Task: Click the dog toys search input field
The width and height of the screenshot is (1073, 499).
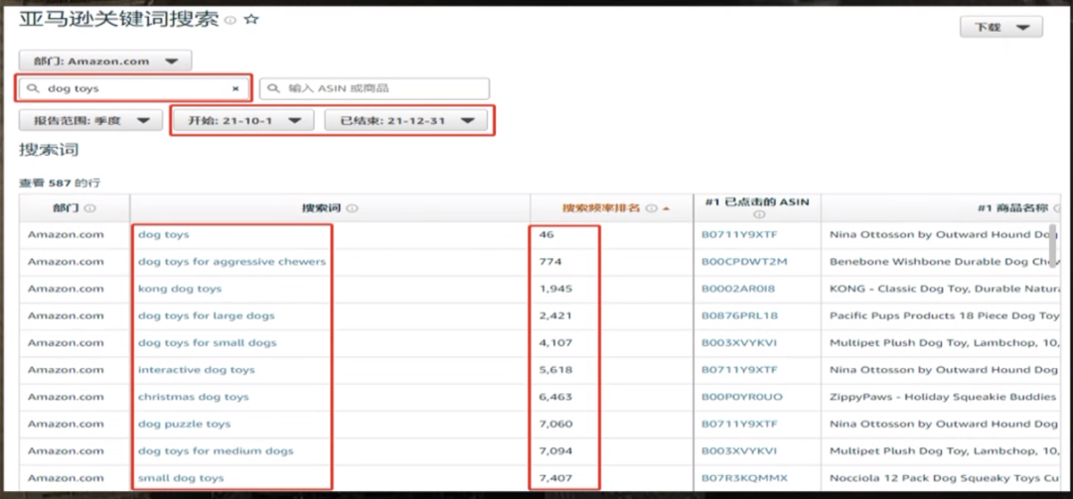Action: 135,89
